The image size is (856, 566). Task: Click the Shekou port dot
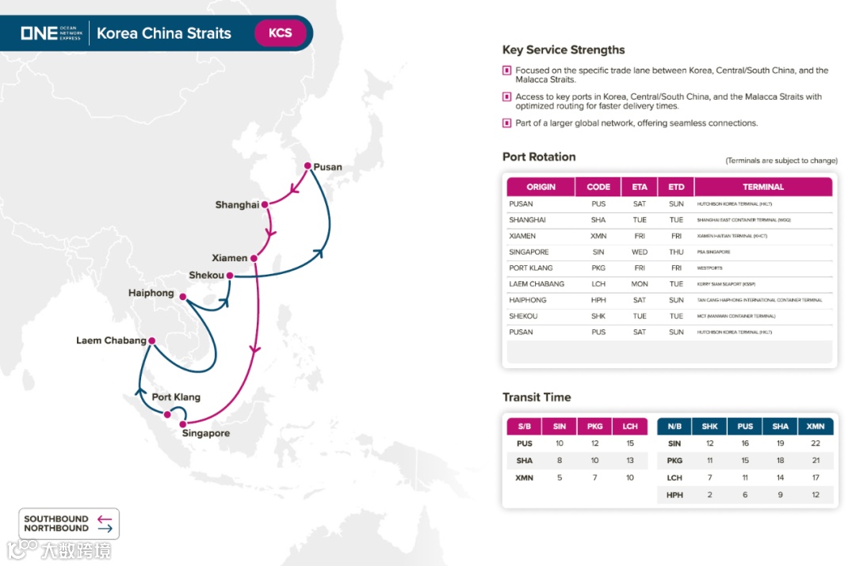tap(230, 275)
